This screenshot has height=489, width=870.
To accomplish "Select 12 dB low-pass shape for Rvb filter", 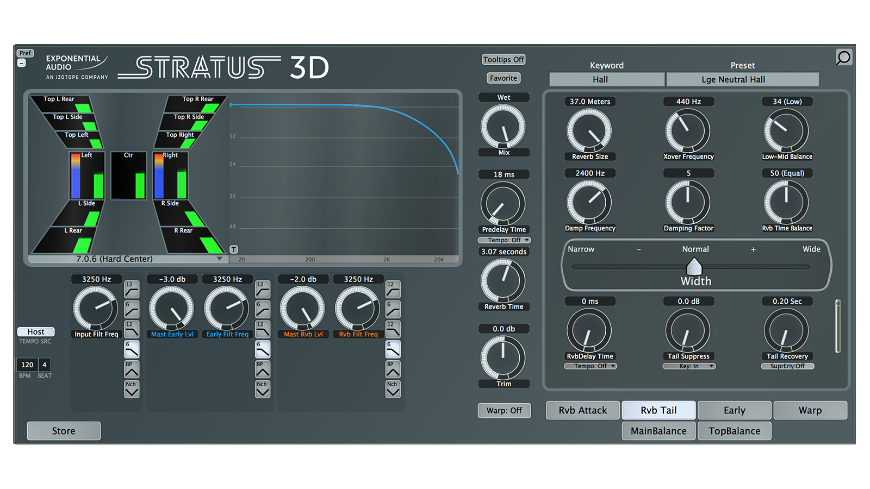I will click(393, 329).
